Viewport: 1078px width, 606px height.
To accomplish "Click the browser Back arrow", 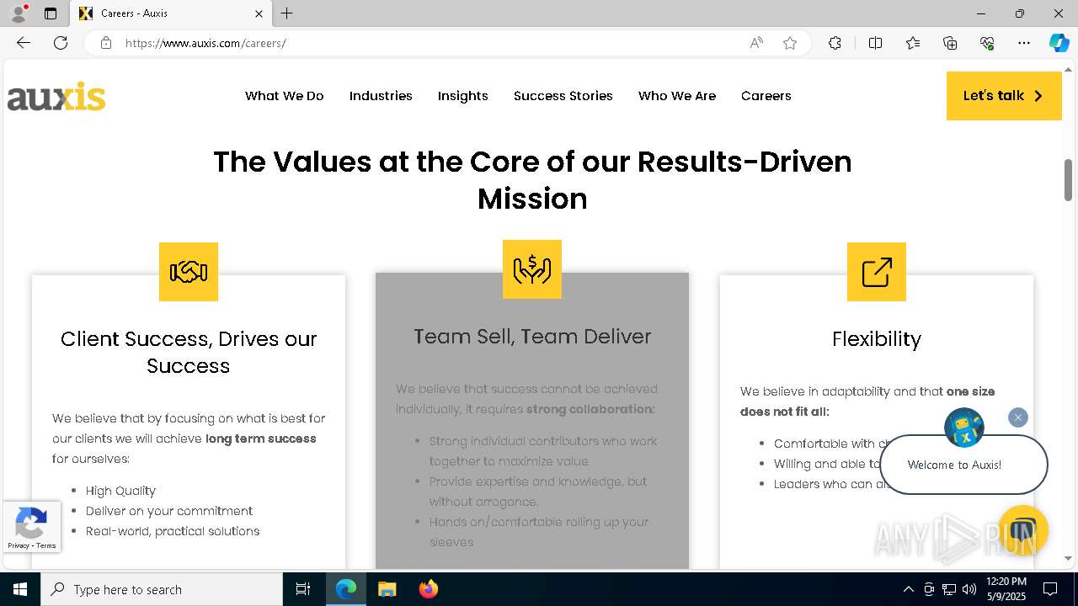I will tap(24, 43).
